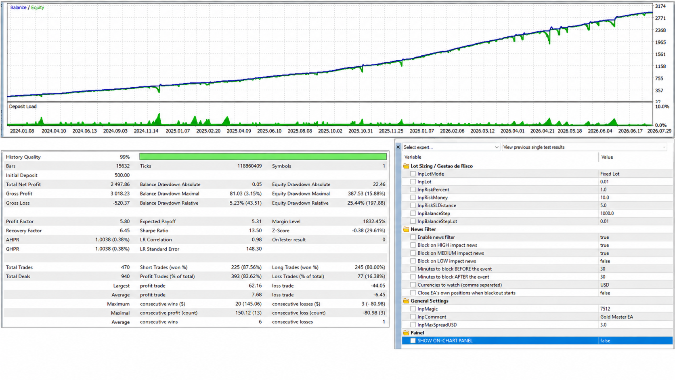
Task: Click the InpMagic value 7512
Action: click(x=605, y=309)
